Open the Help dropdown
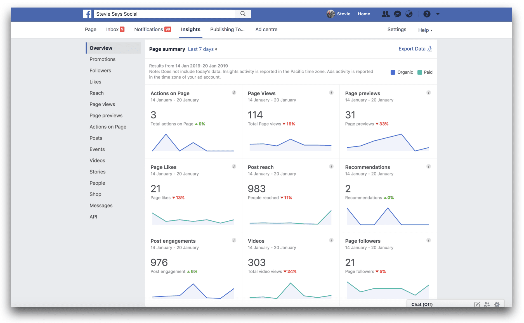 [425, 30]
